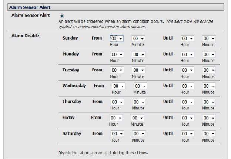Open Sunday Until Minute dropdown
231x159 pixels.
[x=209, y=38]
